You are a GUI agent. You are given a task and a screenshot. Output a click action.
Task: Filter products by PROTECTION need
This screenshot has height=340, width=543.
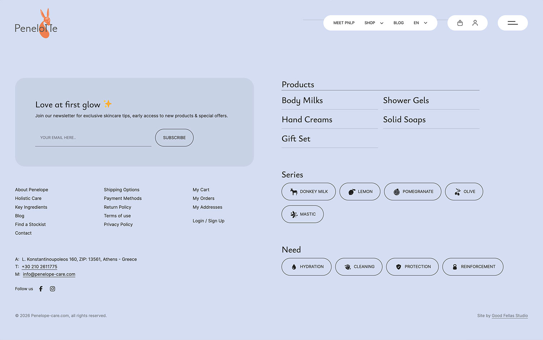coord(412,267)
